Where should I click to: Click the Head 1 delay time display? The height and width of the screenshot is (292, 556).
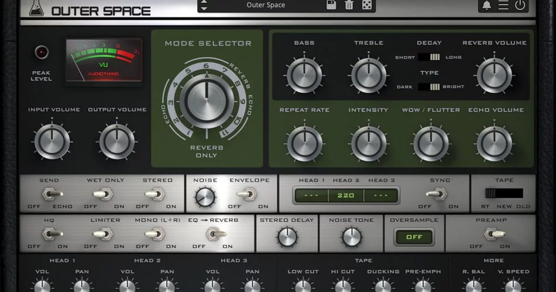click(311, 196)
